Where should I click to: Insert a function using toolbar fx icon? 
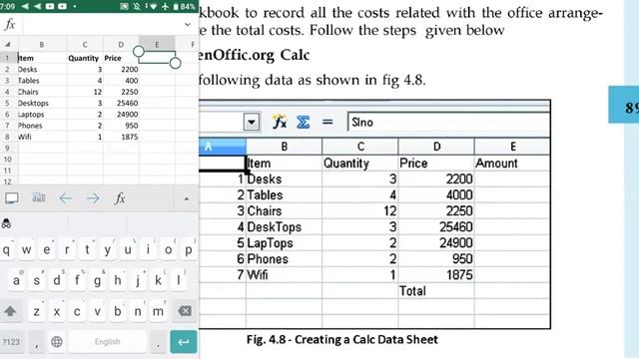tap(120, 198)
